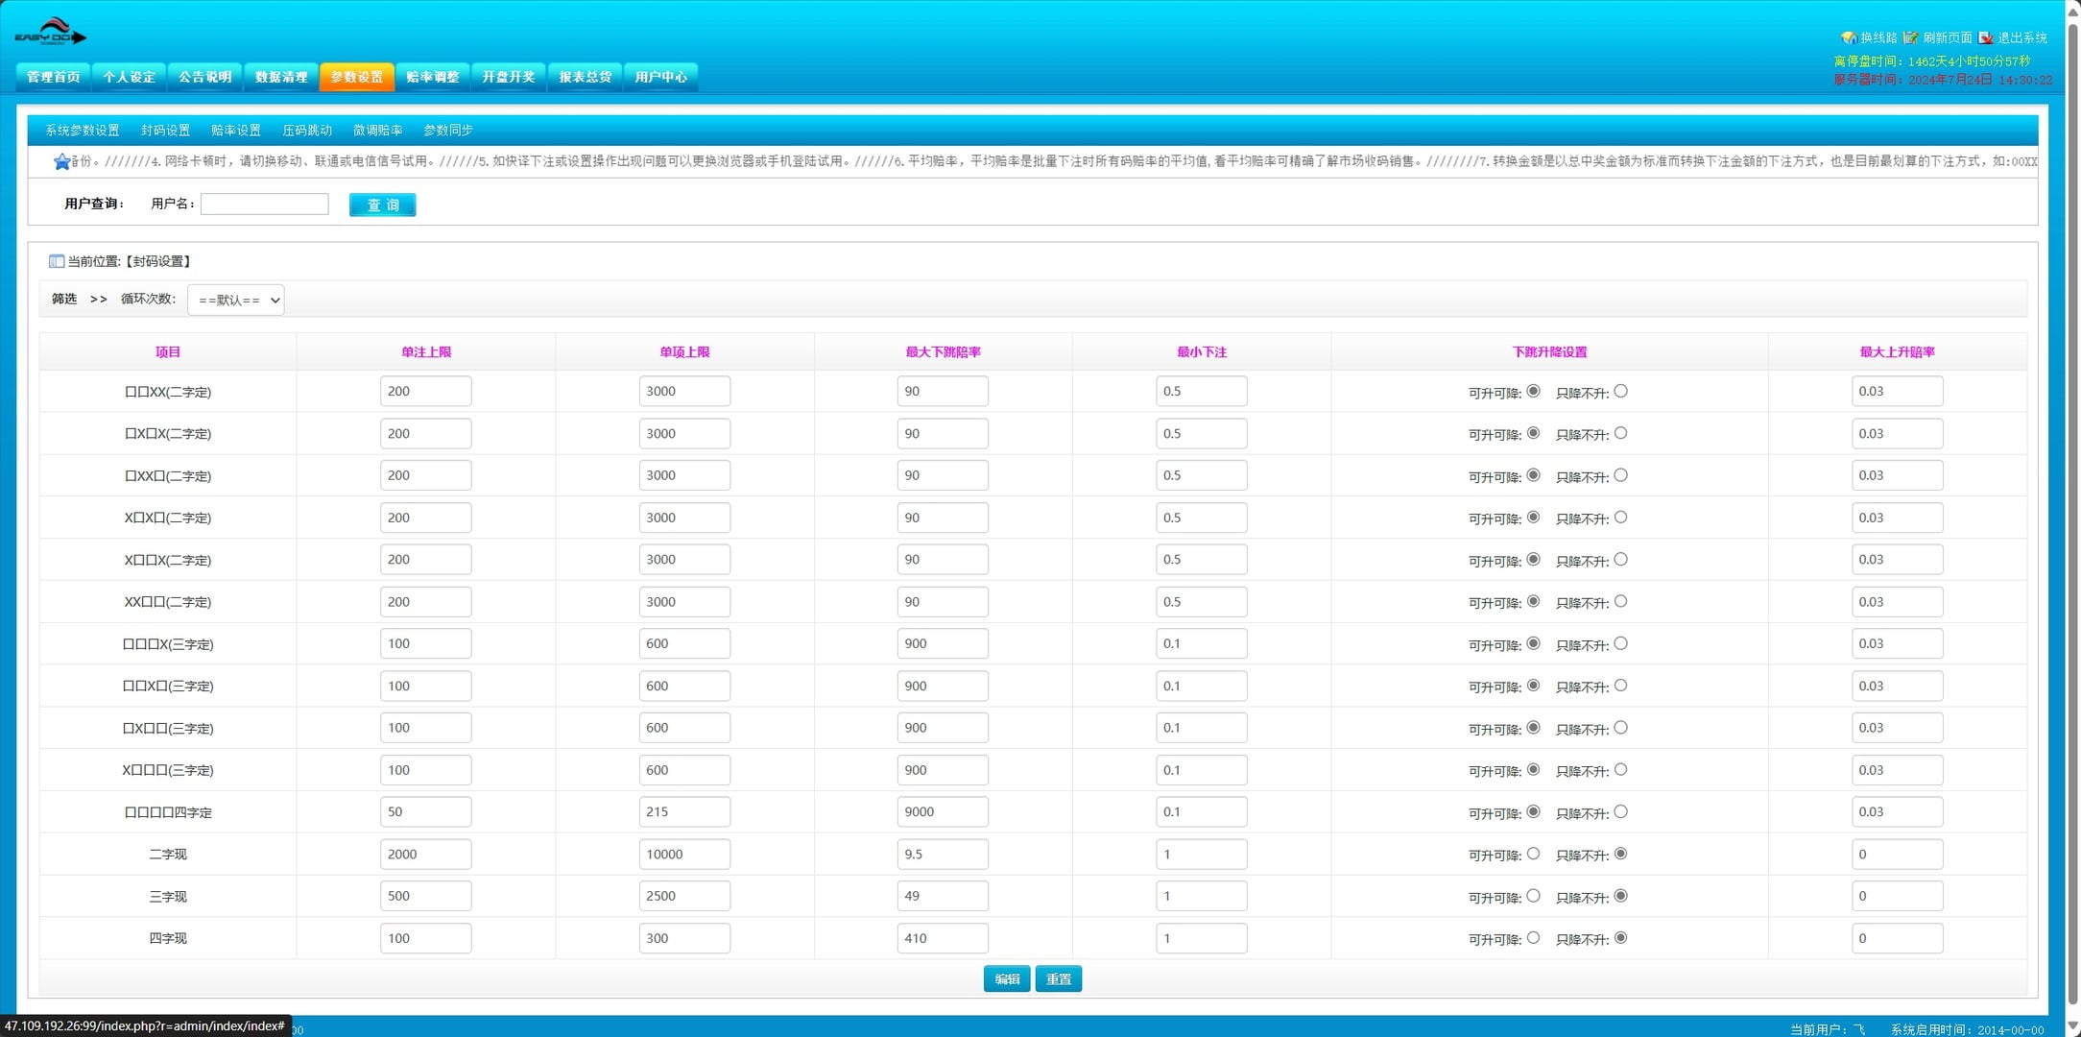Click the table icon beside 当前位置
The width and height of the screenshot is (2081, 1037).
click(x=57, y=261)
